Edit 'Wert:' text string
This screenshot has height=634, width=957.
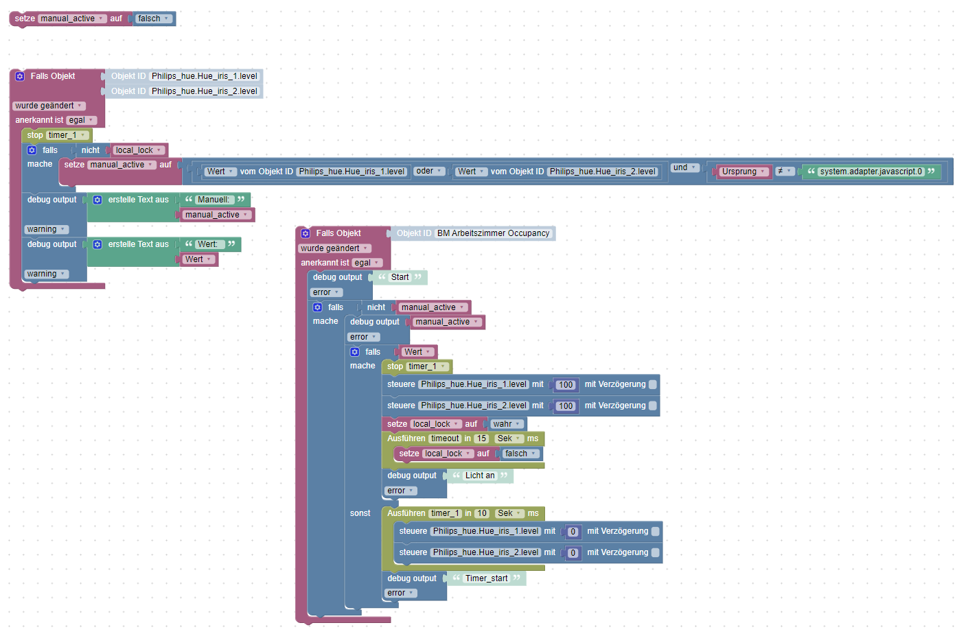[209, 244]
